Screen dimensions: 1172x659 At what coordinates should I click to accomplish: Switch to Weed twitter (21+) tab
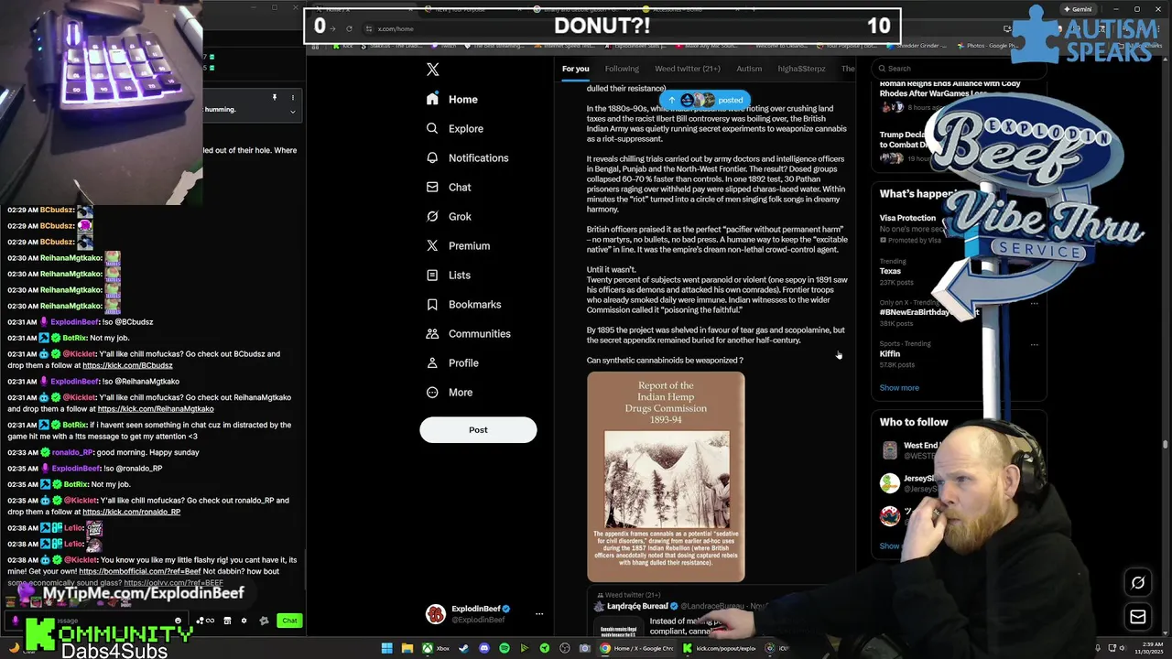click(688, 69)
